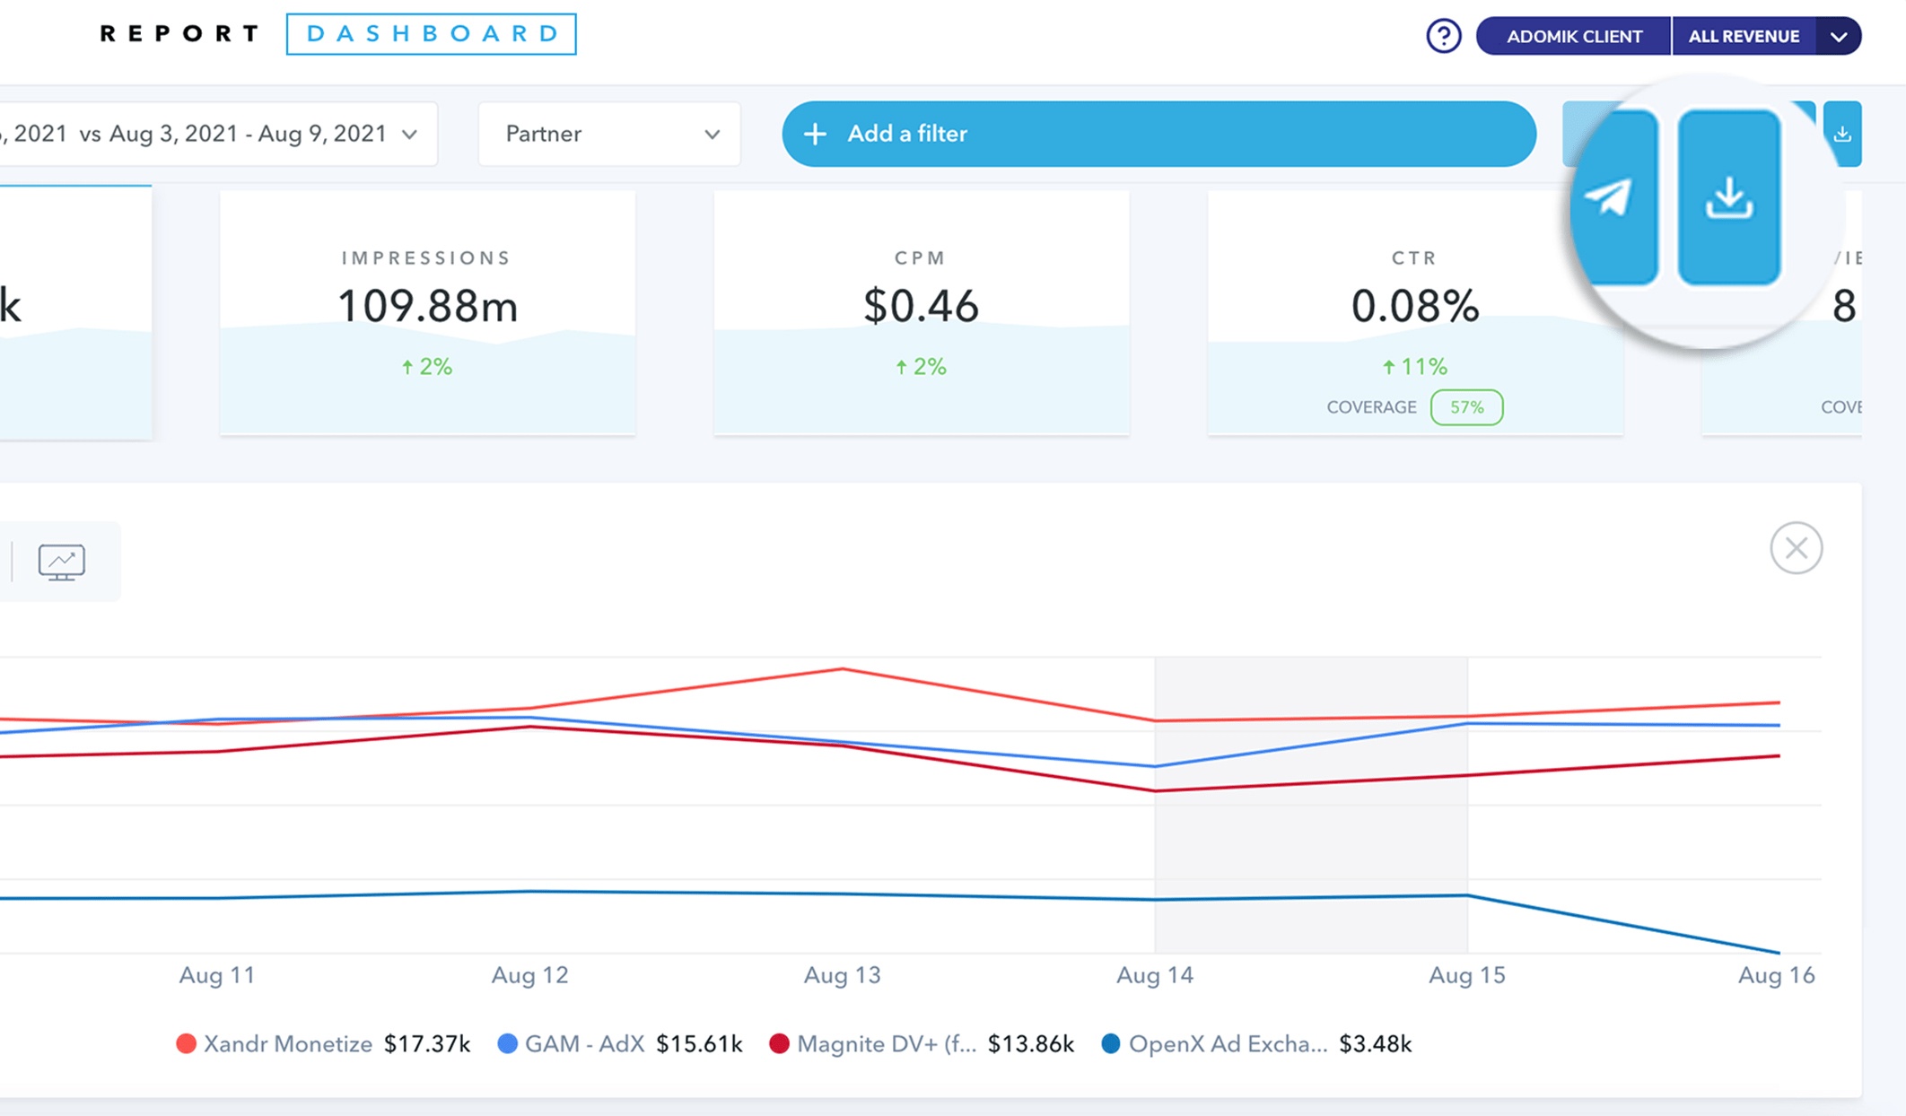This screenshot has width=1906, height=1116.
Task: Select the Impressions metric card
Action: click(427, 313)
